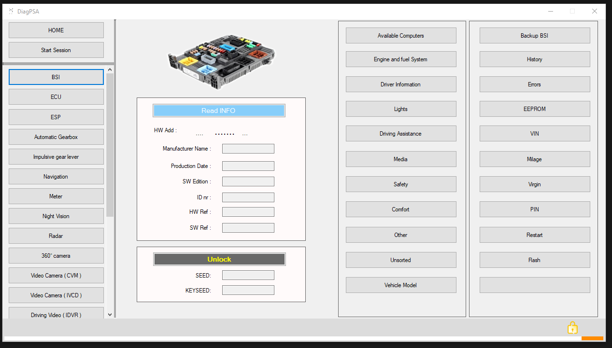This screenshot has width=612, height=348.
Task: Click Start Session button
Action: (56, 50)
